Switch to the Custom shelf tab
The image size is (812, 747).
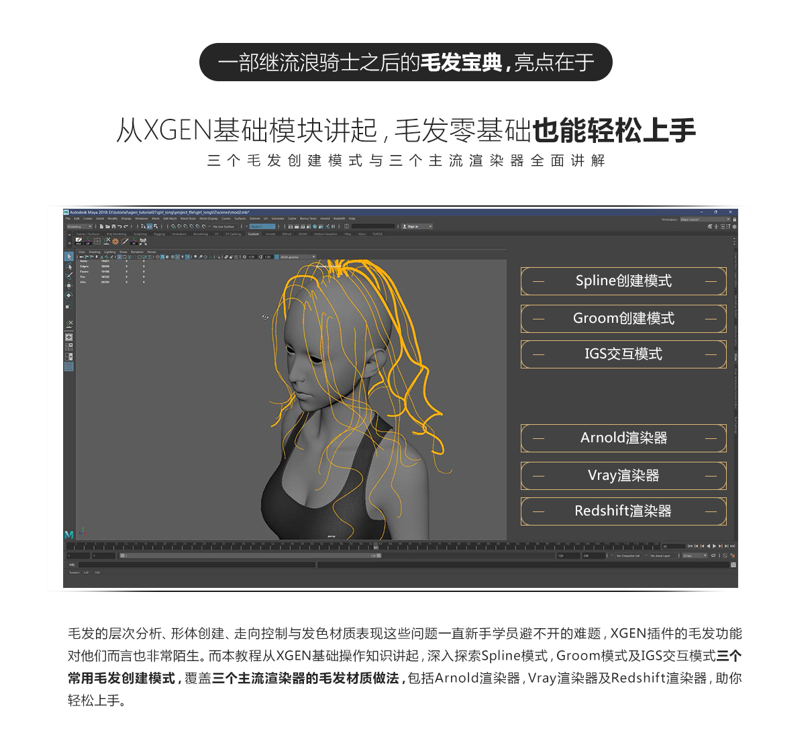click(253, 234)
